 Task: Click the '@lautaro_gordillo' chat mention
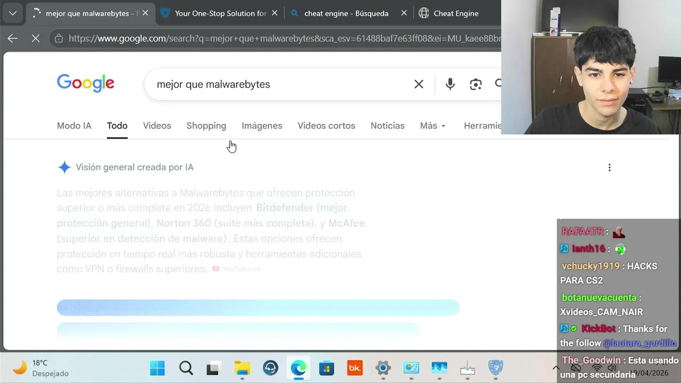[640, 343]
